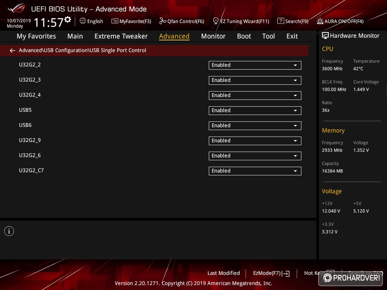The height and width of the screenshot is (290, 387).
Task: Click the back arrow in the breadcrumb bar
Action: coord(12,51)
